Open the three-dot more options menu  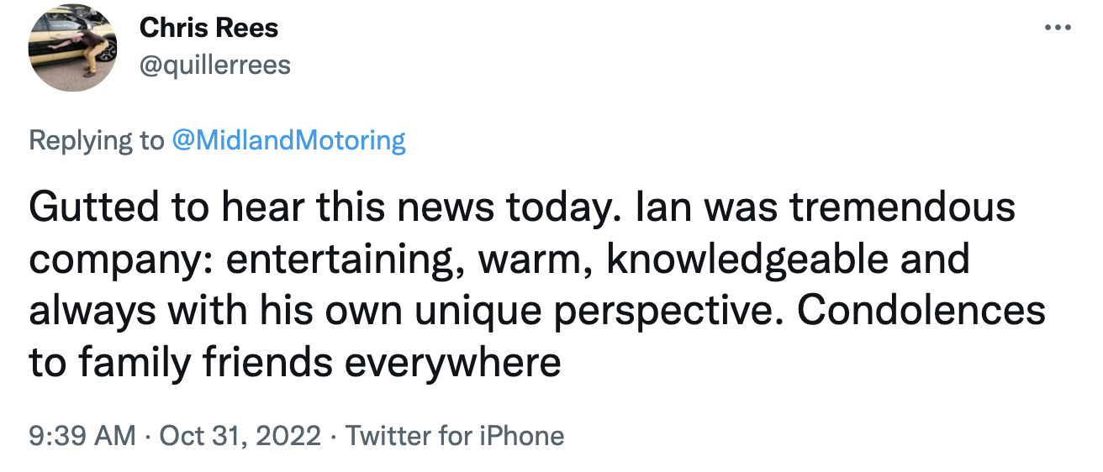click(1057, 28)
